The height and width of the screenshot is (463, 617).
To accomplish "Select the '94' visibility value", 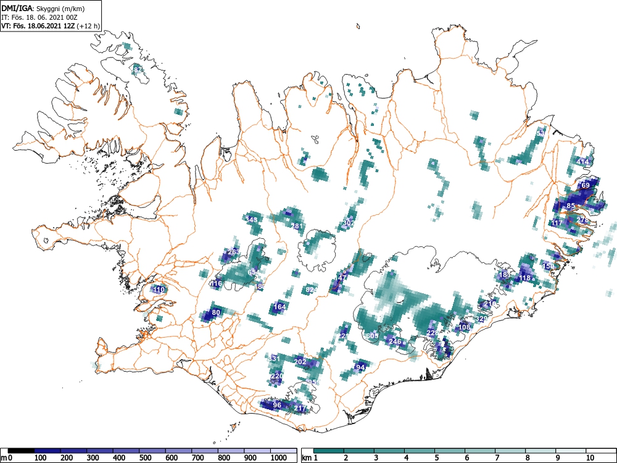I will click(360, 367).
